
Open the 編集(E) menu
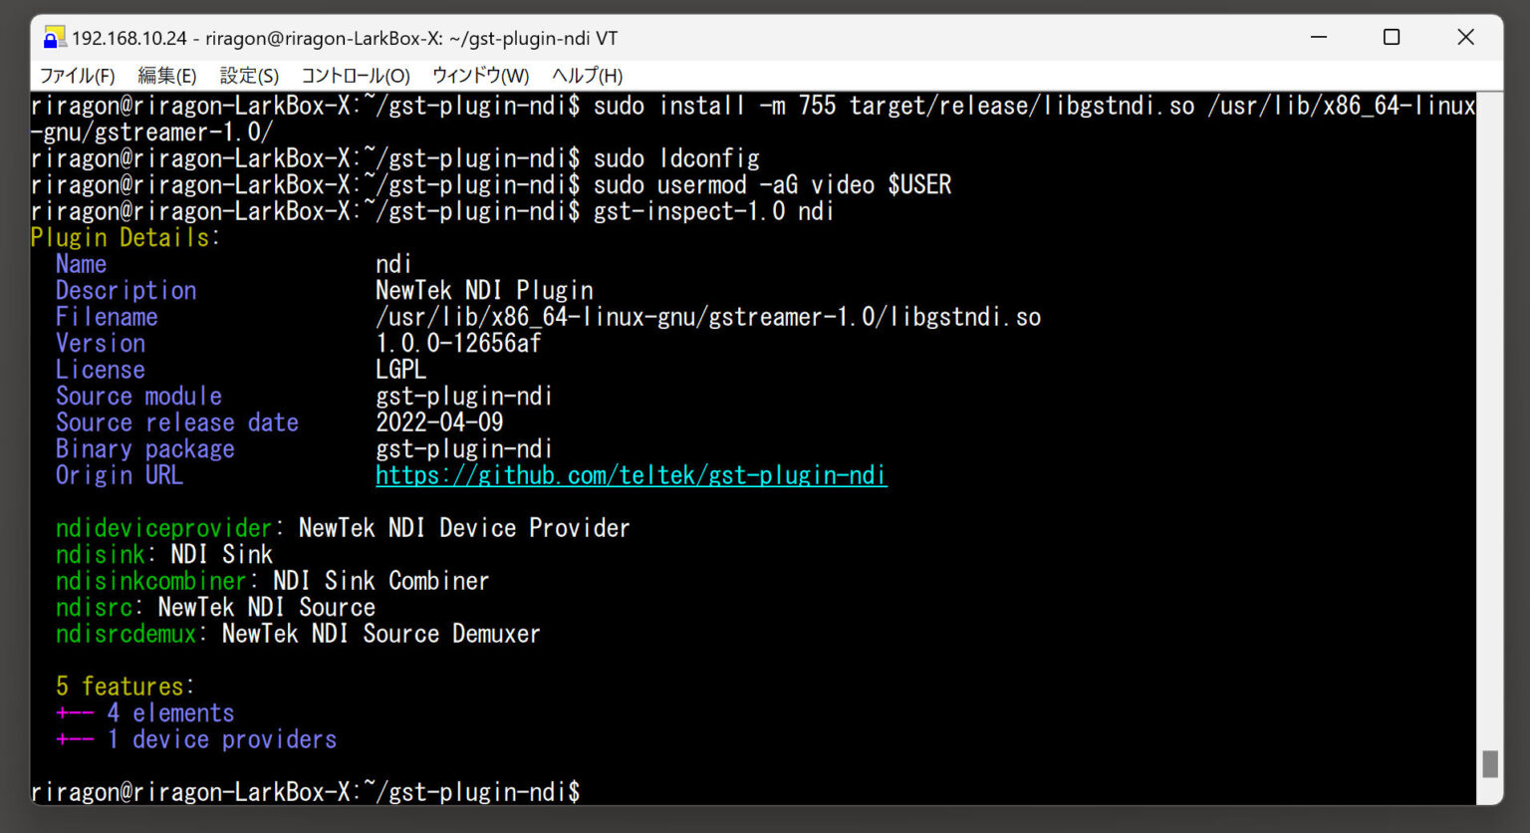[167, 75]
